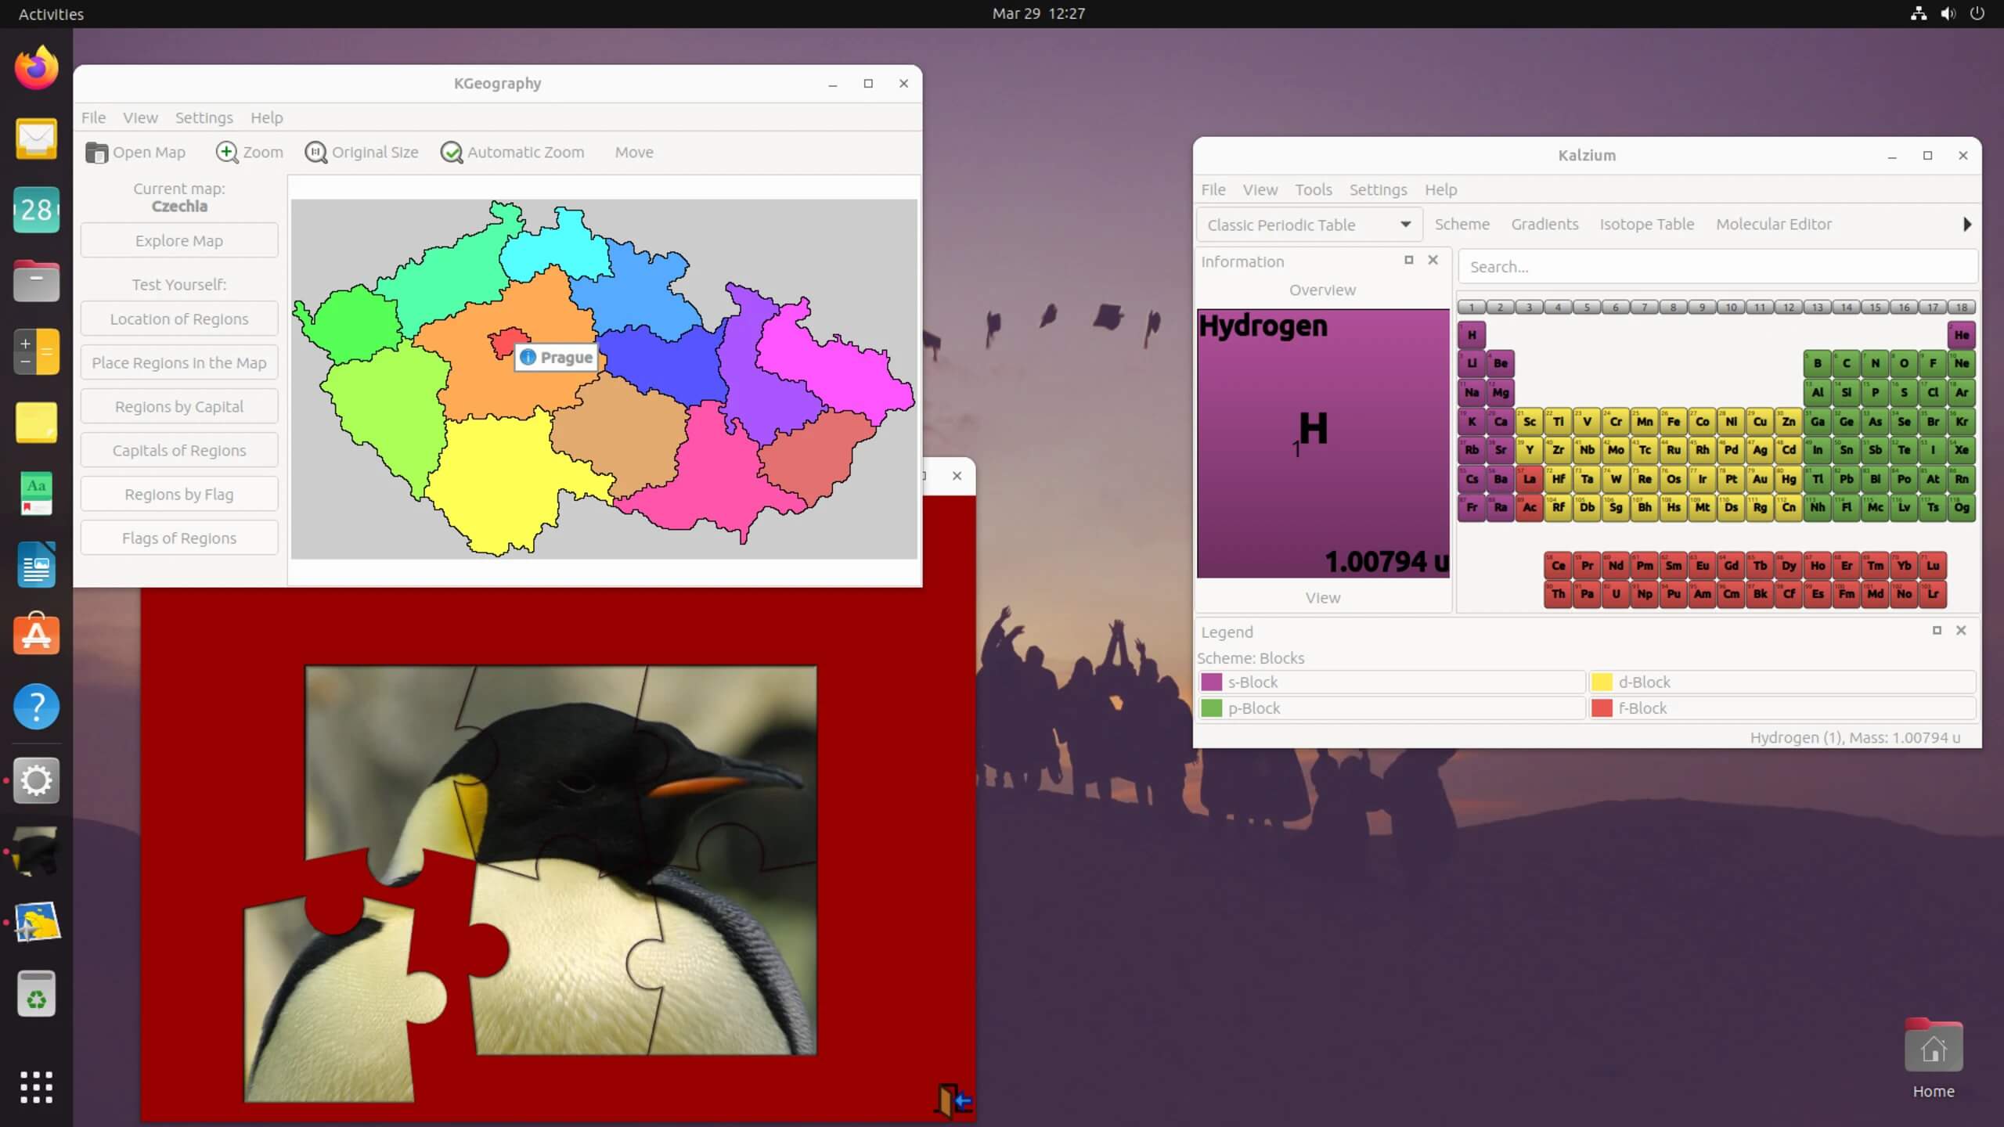The height and width of the screenshot is (1127, 2004).
Task: Activate Move mode in KGeography
Action: point(633,152)
